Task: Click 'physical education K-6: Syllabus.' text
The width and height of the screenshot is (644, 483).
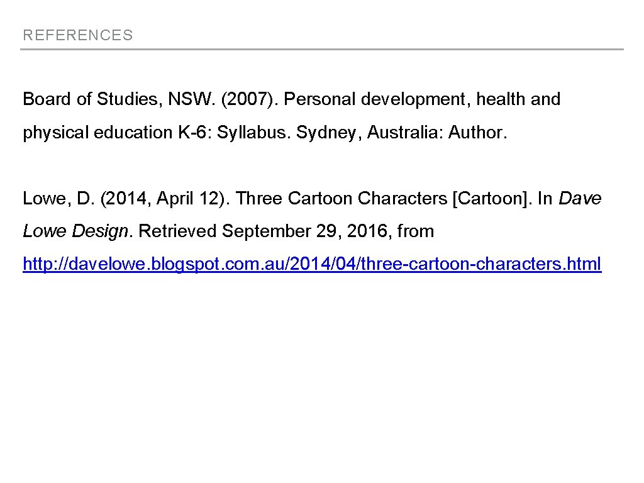Action: [157, 133]
